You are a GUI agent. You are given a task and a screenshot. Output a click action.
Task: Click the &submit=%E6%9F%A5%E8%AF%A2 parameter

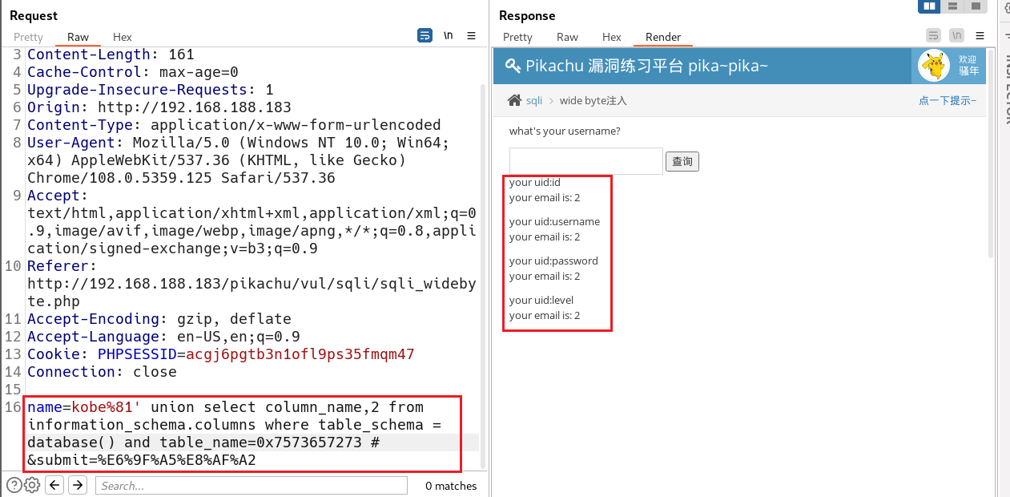142,460
